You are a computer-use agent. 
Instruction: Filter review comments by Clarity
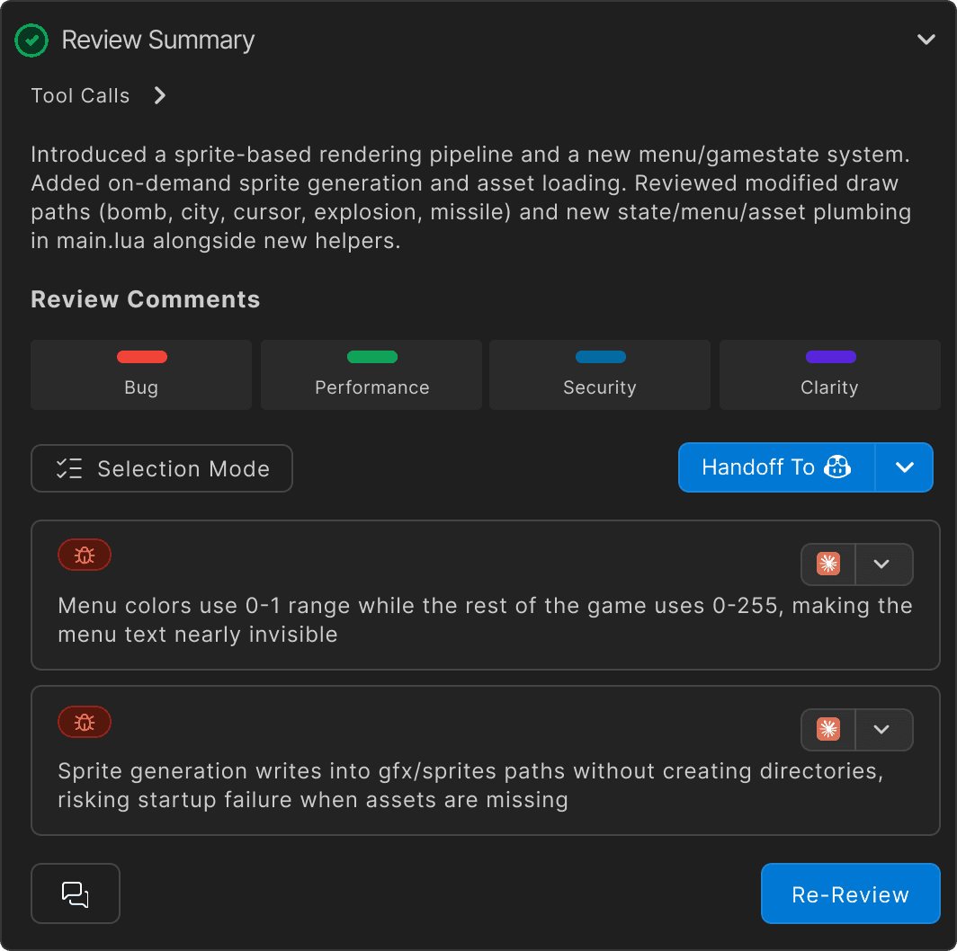click(829, 375)
